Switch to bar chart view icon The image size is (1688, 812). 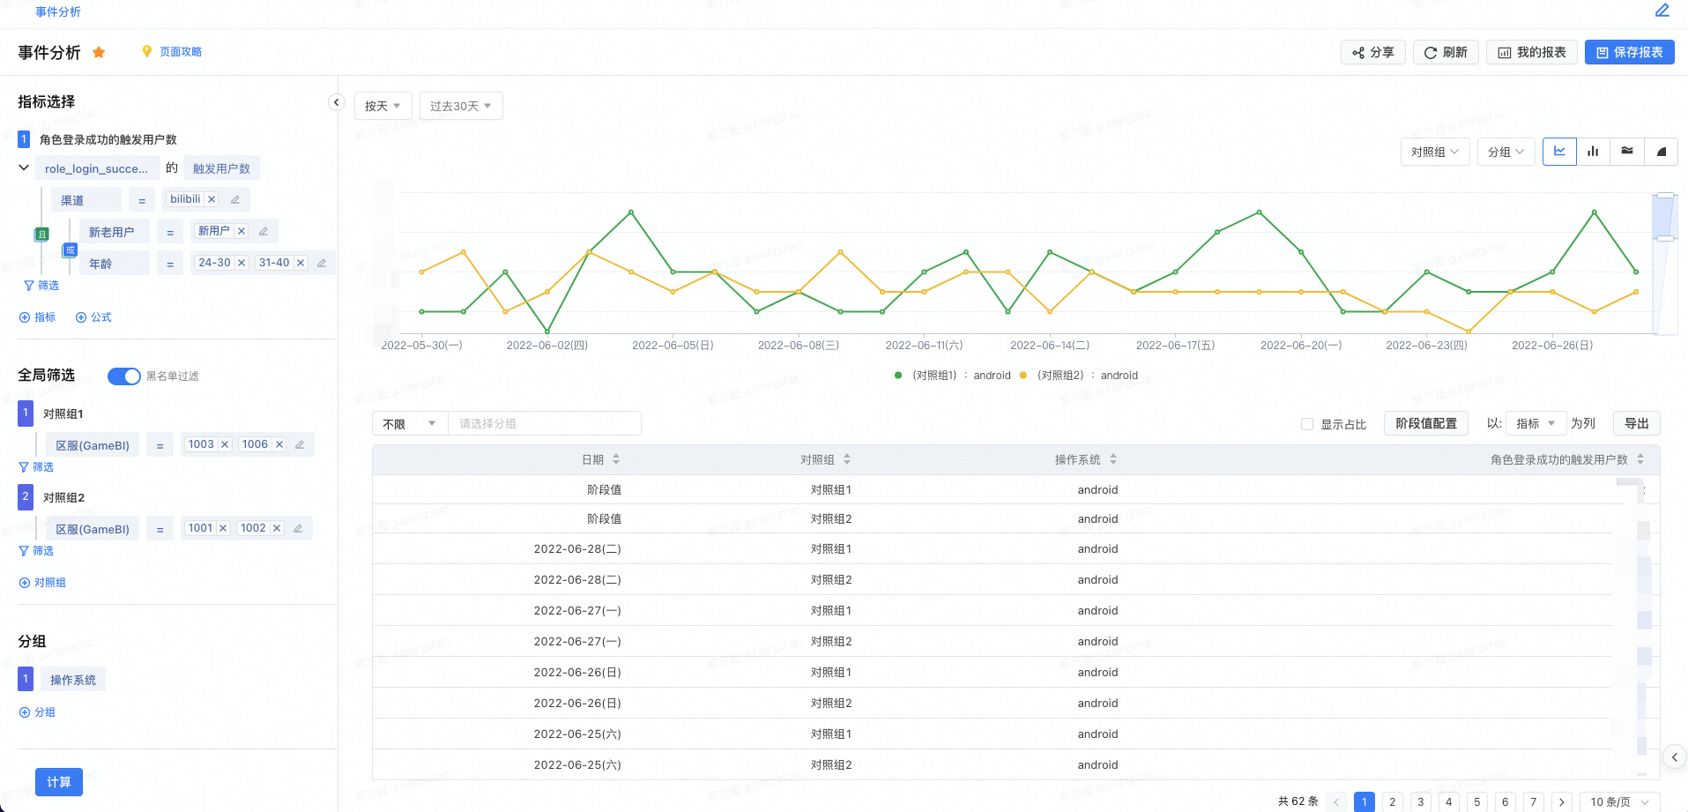point(1593,152)
